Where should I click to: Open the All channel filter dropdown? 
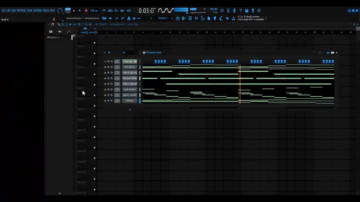pyautogui.click(x=129, y=52)
